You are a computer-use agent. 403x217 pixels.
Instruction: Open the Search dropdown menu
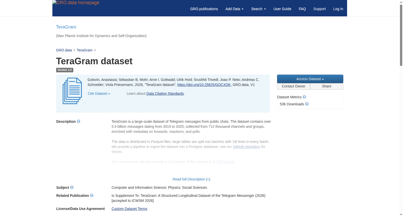pos(258,9)
